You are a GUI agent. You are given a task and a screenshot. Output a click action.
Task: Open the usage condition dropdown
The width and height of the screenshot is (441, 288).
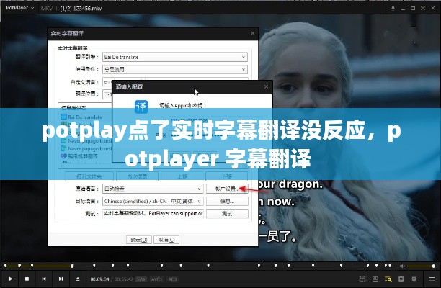(174, 69)
